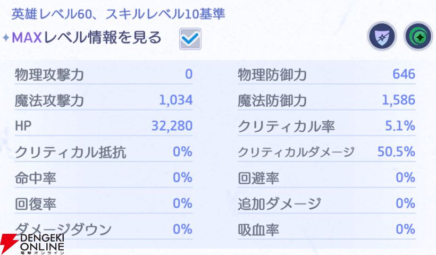
Task: Select the 追加ダメージ stat row
Action: (x=326, y=203)
